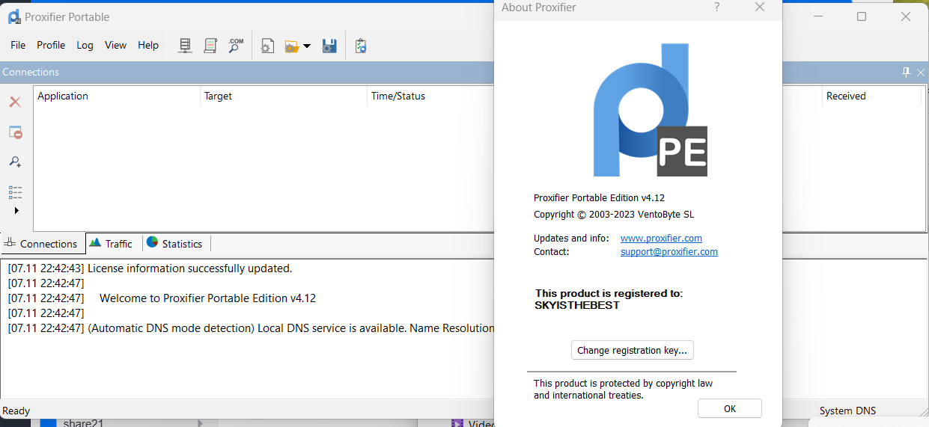This screenshot has width=929, height=427.
Task: Click 'System DNS' in the status bar
Action: pos(847,411)
